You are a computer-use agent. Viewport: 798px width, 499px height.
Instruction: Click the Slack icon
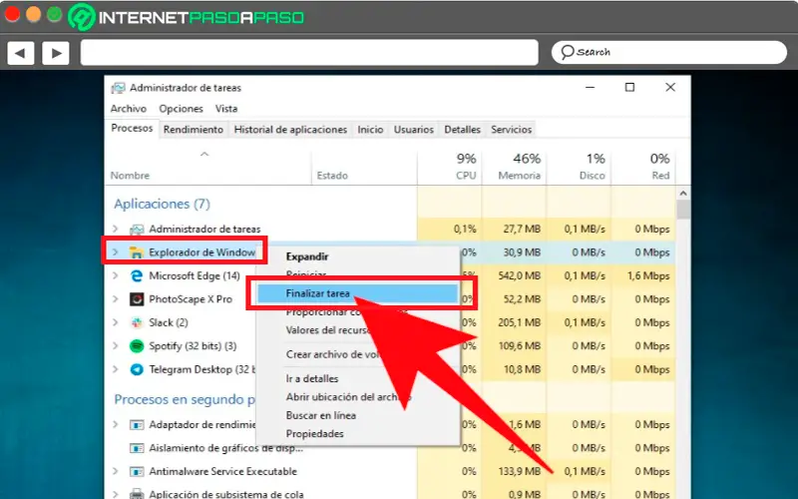click(x=137, y=322)
